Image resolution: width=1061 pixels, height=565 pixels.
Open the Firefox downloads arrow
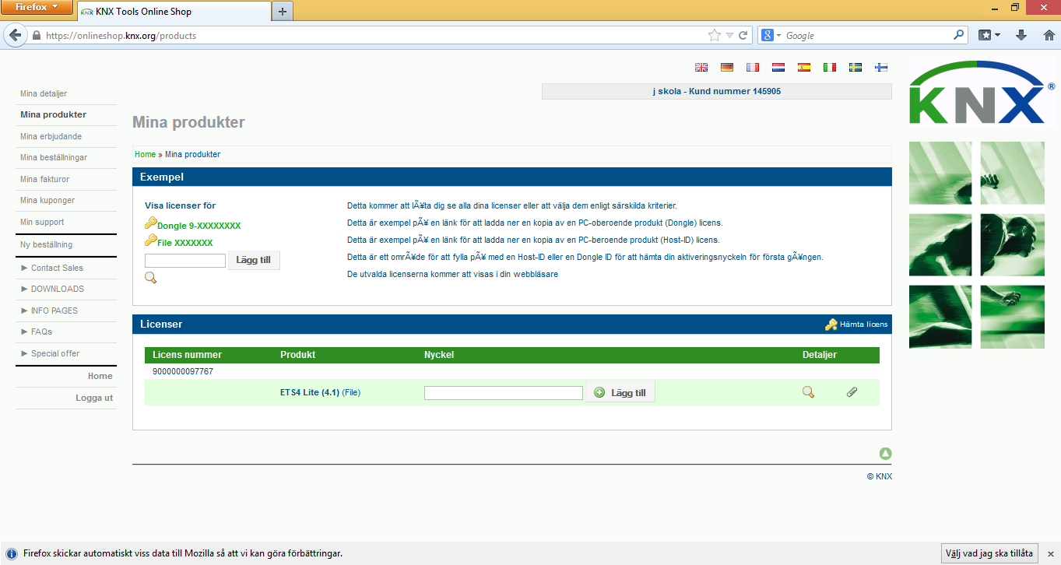[x=1022, y=35]
